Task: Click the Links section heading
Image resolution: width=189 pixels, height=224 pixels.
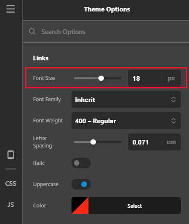Action: pyautogui.click(x=41, y=58)
